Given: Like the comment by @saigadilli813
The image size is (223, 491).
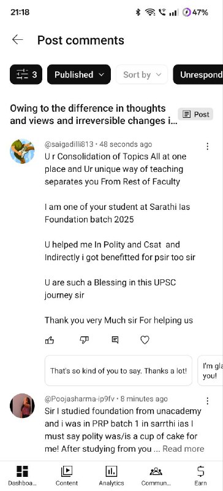Looking at the screenshot, I should click(50, 340).
